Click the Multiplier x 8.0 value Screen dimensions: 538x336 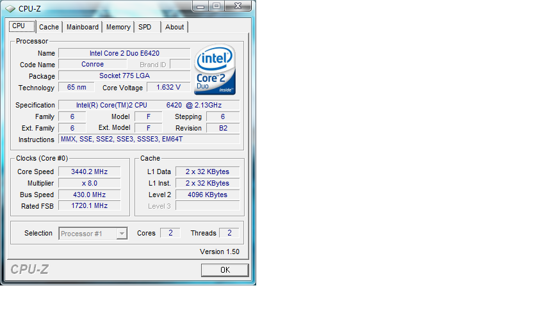point(89,183)
